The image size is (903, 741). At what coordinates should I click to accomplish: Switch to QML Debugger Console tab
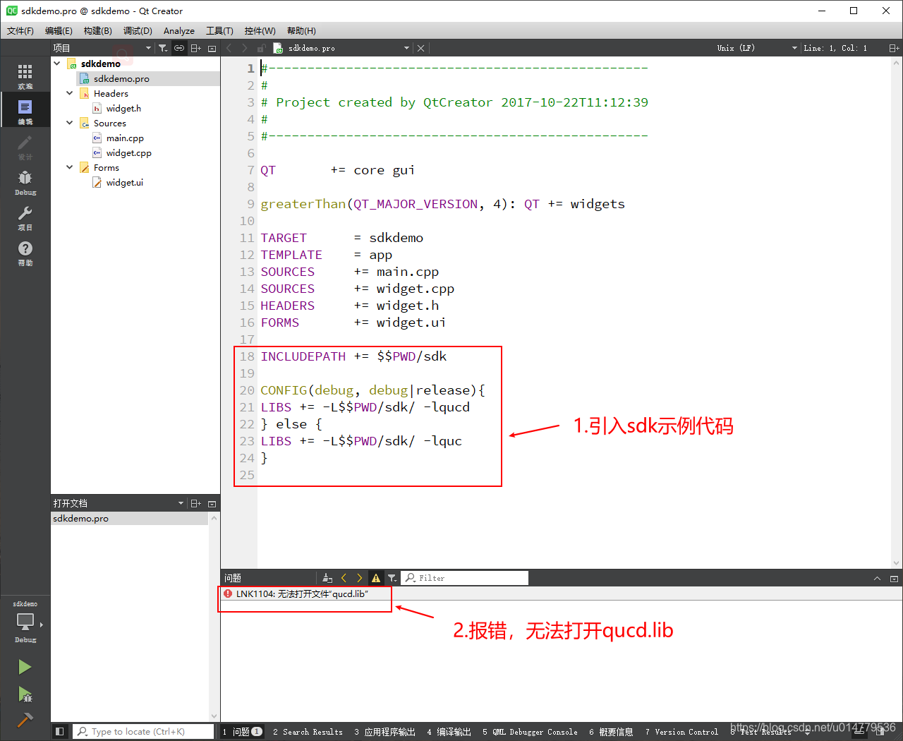tap(530, 732)
